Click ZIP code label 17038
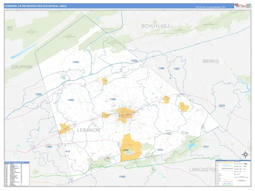 point(75,62)
